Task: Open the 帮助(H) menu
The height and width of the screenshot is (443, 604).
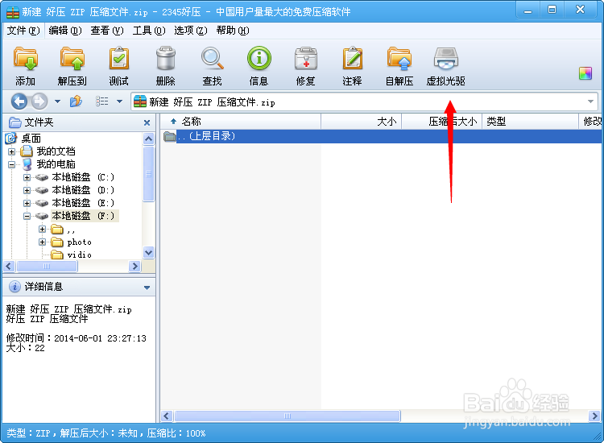Action: point(233,31)
